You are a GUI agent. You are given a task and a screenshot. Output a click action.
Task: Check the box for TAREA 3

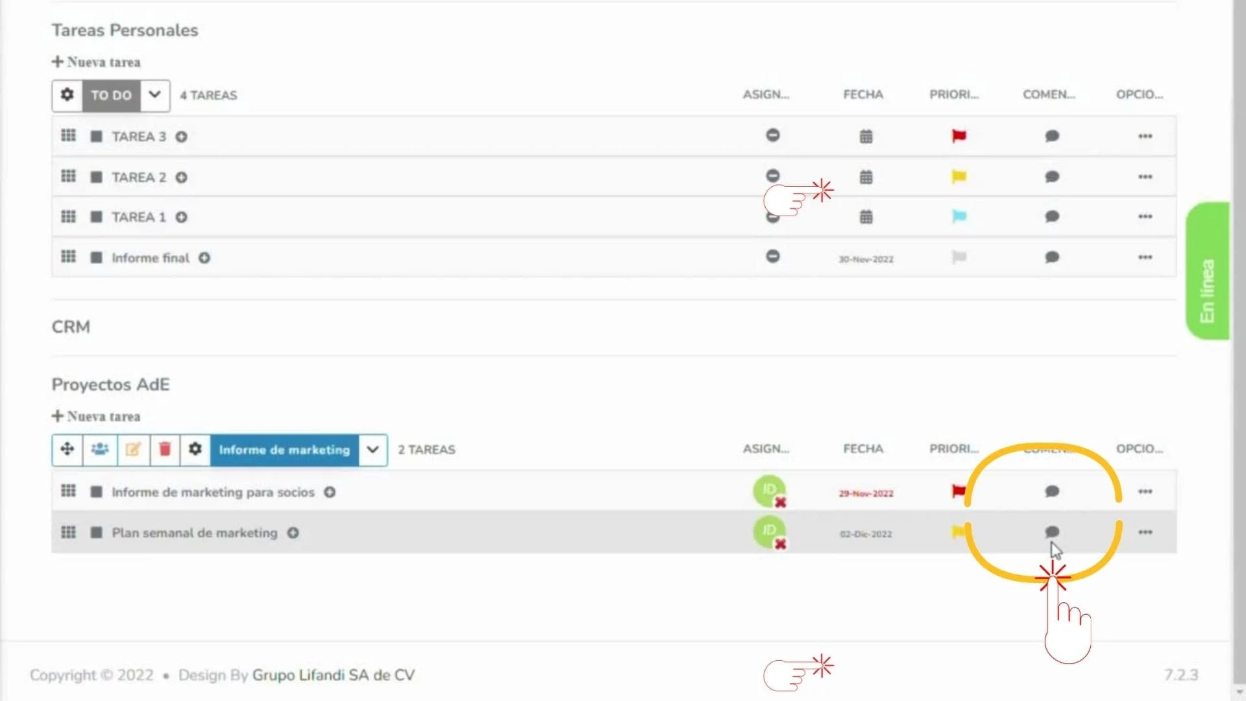coord(97,136)
